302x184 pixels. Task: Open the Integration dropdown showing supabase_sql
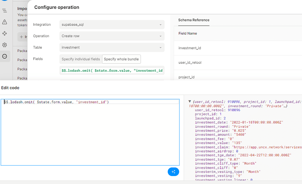(112, 25)
